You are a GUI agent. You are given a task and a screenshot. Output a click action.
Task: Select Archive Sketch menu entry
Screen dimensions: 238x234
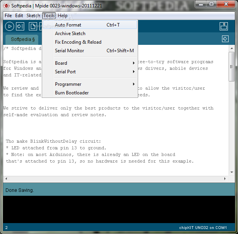point(90,34)
